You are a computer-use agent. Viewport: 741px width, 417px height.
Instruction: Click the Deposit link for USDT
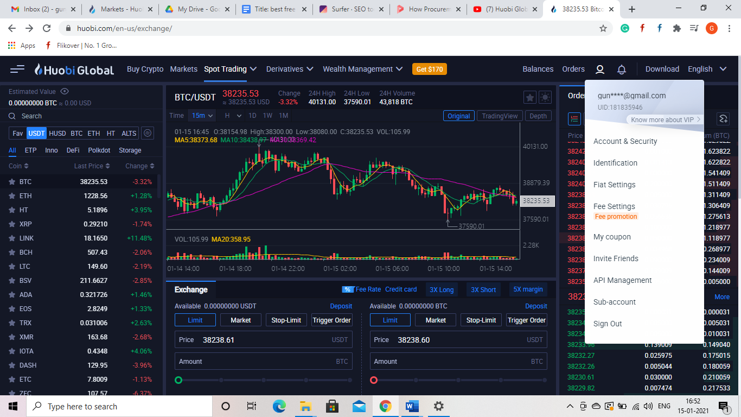click(x=341, y=306)
